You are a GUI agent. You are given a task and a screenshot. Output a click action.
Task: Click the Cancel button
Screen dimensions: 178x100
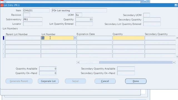coord(105,81)
